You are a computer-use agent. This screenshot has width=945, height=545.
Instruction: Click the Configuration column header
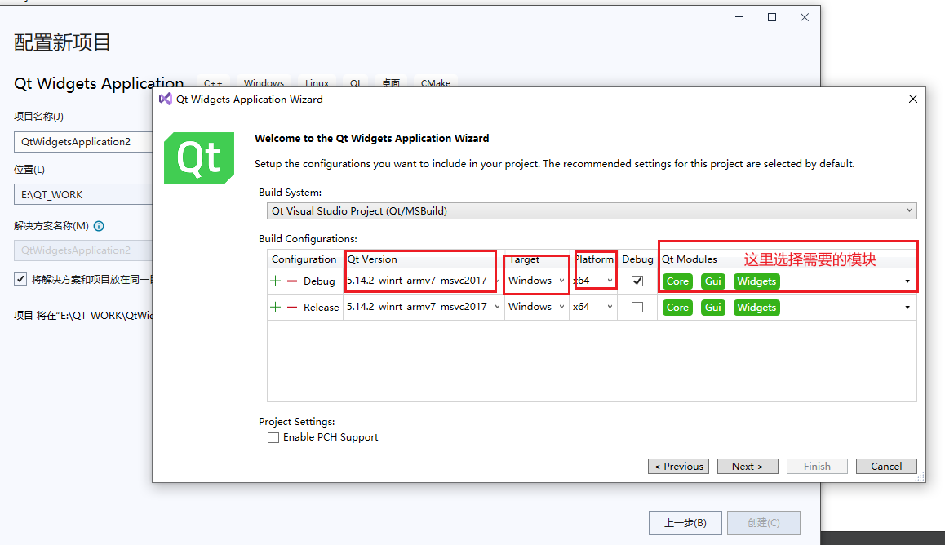tap(305, 259)
